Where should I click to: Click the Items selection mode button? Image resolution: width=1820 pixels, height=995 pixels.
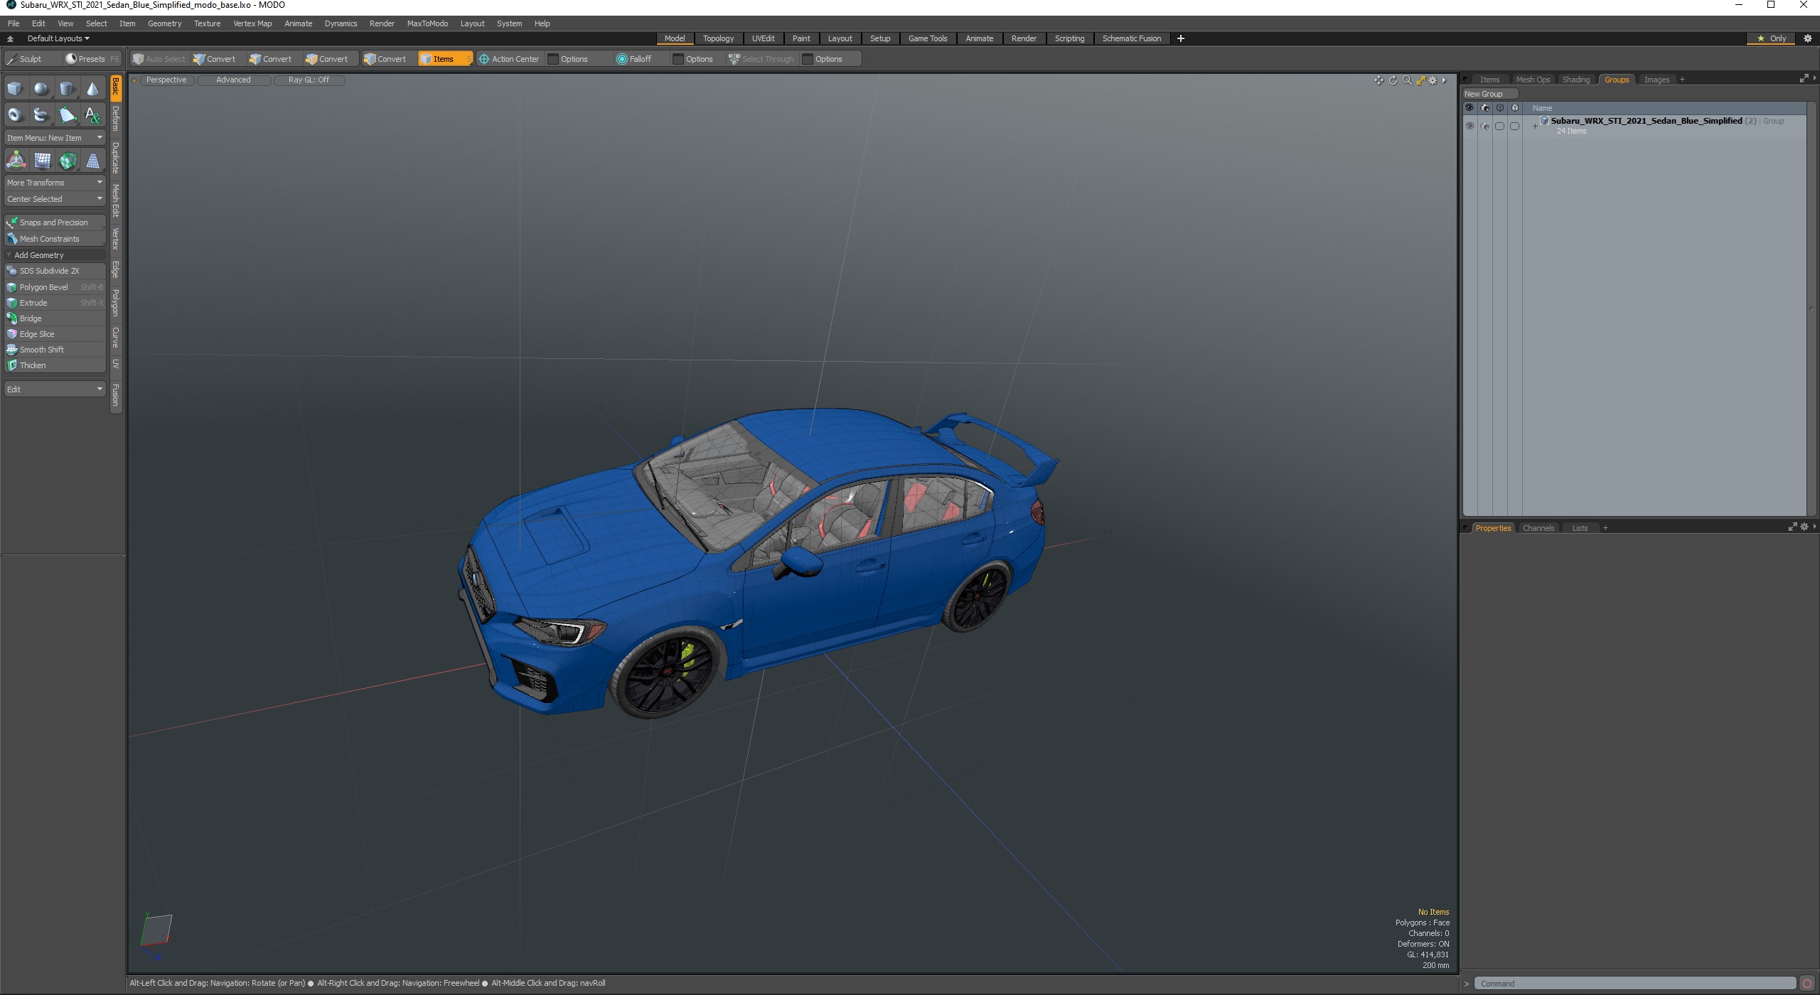pos(444,59)
